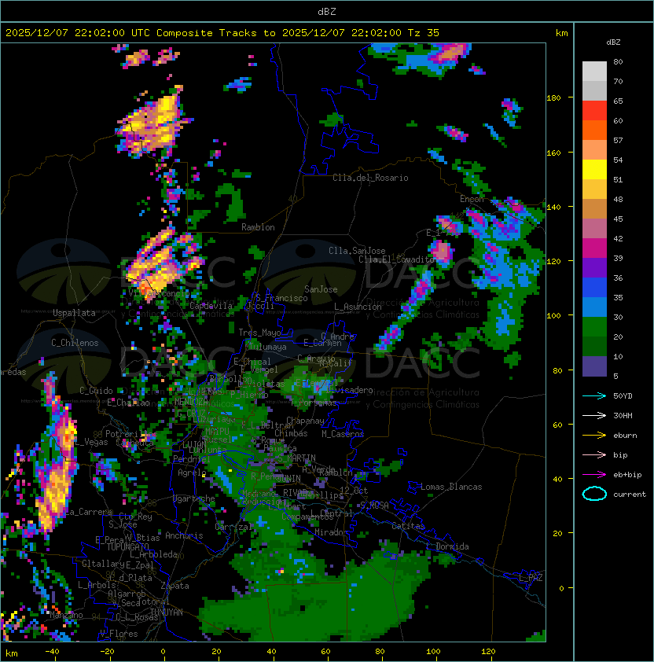The image size is (654, 662).
Task: Click the TUNUYAN town label
Action: [x=167, y=612]
